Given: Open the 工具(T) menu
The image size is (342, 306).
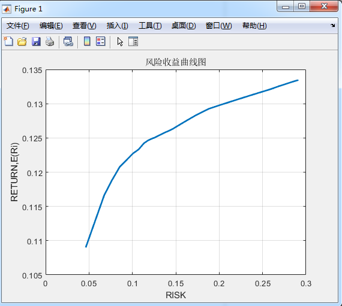Looking at the screenshot, I should (150, 26).
